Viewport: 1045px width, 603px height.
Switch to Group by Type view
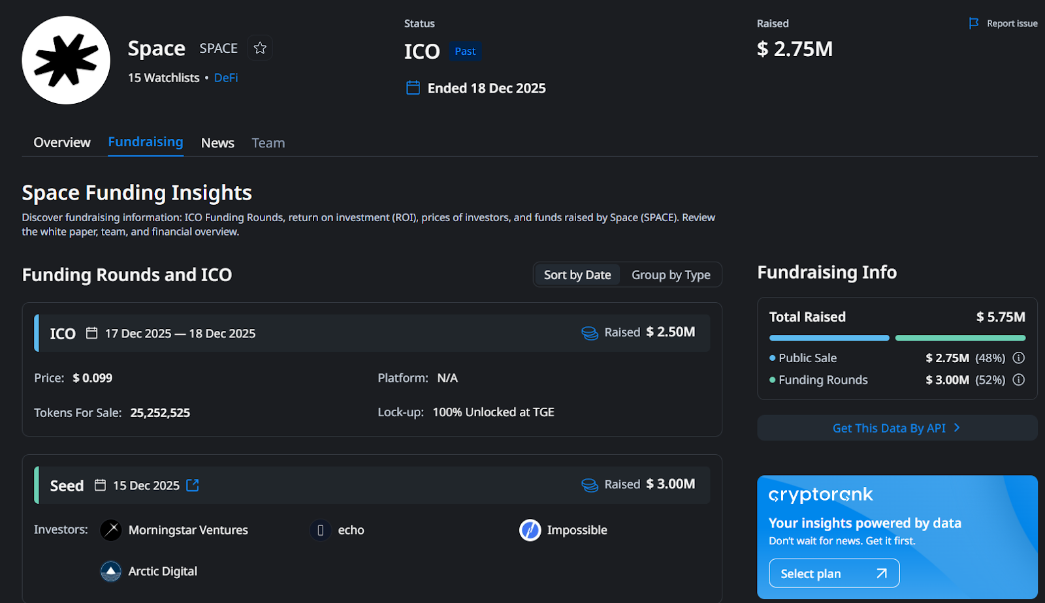coord(671,275)
